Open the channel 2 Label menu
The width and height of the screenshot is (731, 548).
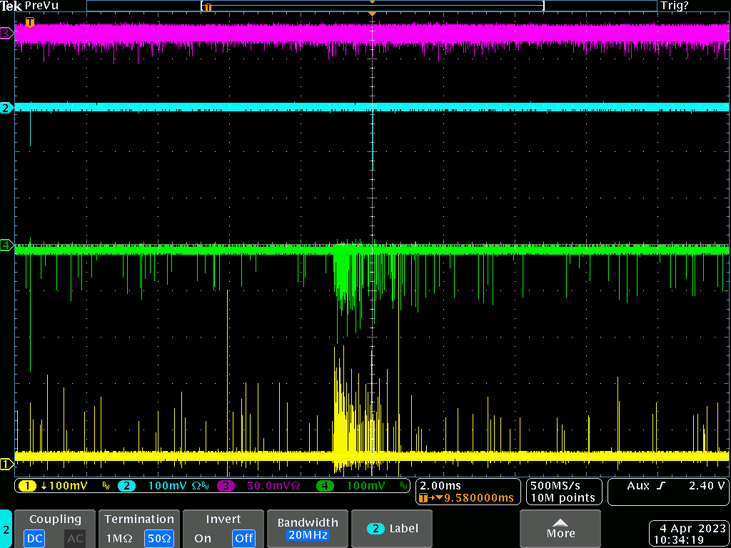pyautogui.click(x=392, y=529)
